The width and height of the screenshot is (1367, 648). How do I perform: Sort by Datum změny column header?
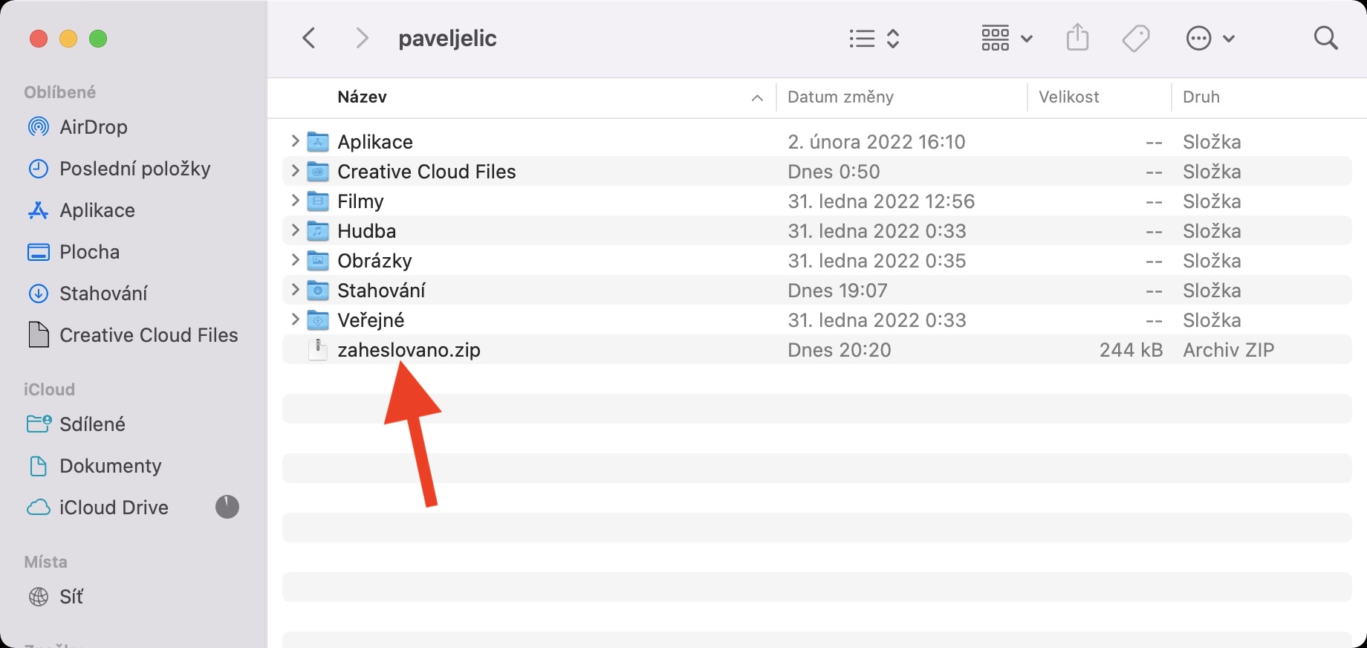click(x=840, y=97)
